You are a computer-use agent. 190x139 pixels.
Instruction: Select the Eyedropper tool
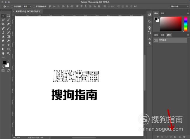click(x=8, y=24)
